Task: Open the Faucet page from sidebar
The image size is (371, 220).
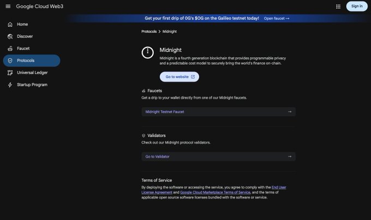Action: (32, 48)
